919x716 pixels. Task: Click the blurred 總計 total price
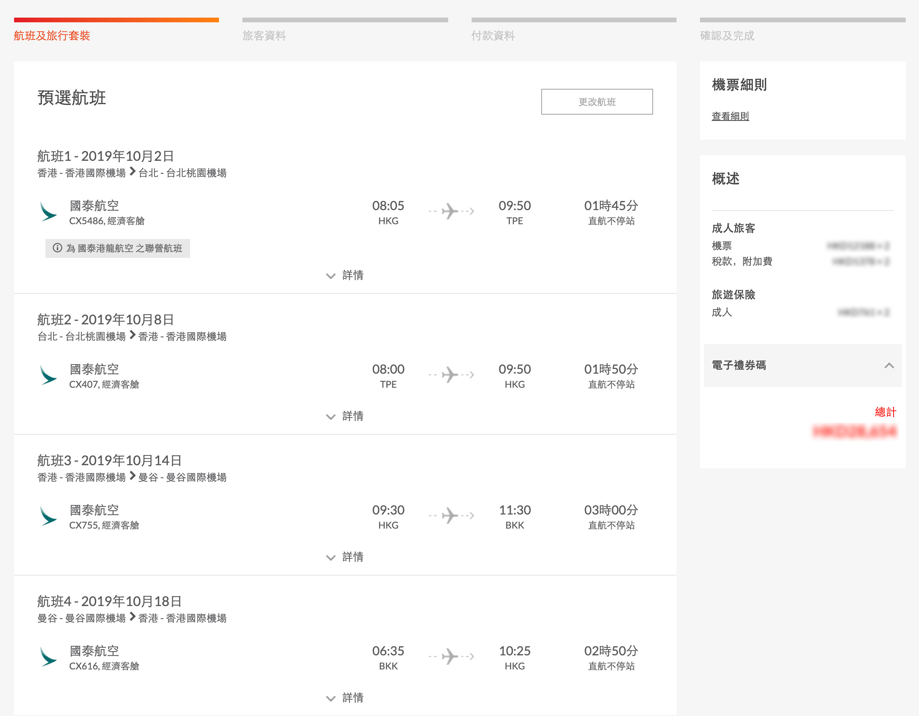(x=854, y=432)
